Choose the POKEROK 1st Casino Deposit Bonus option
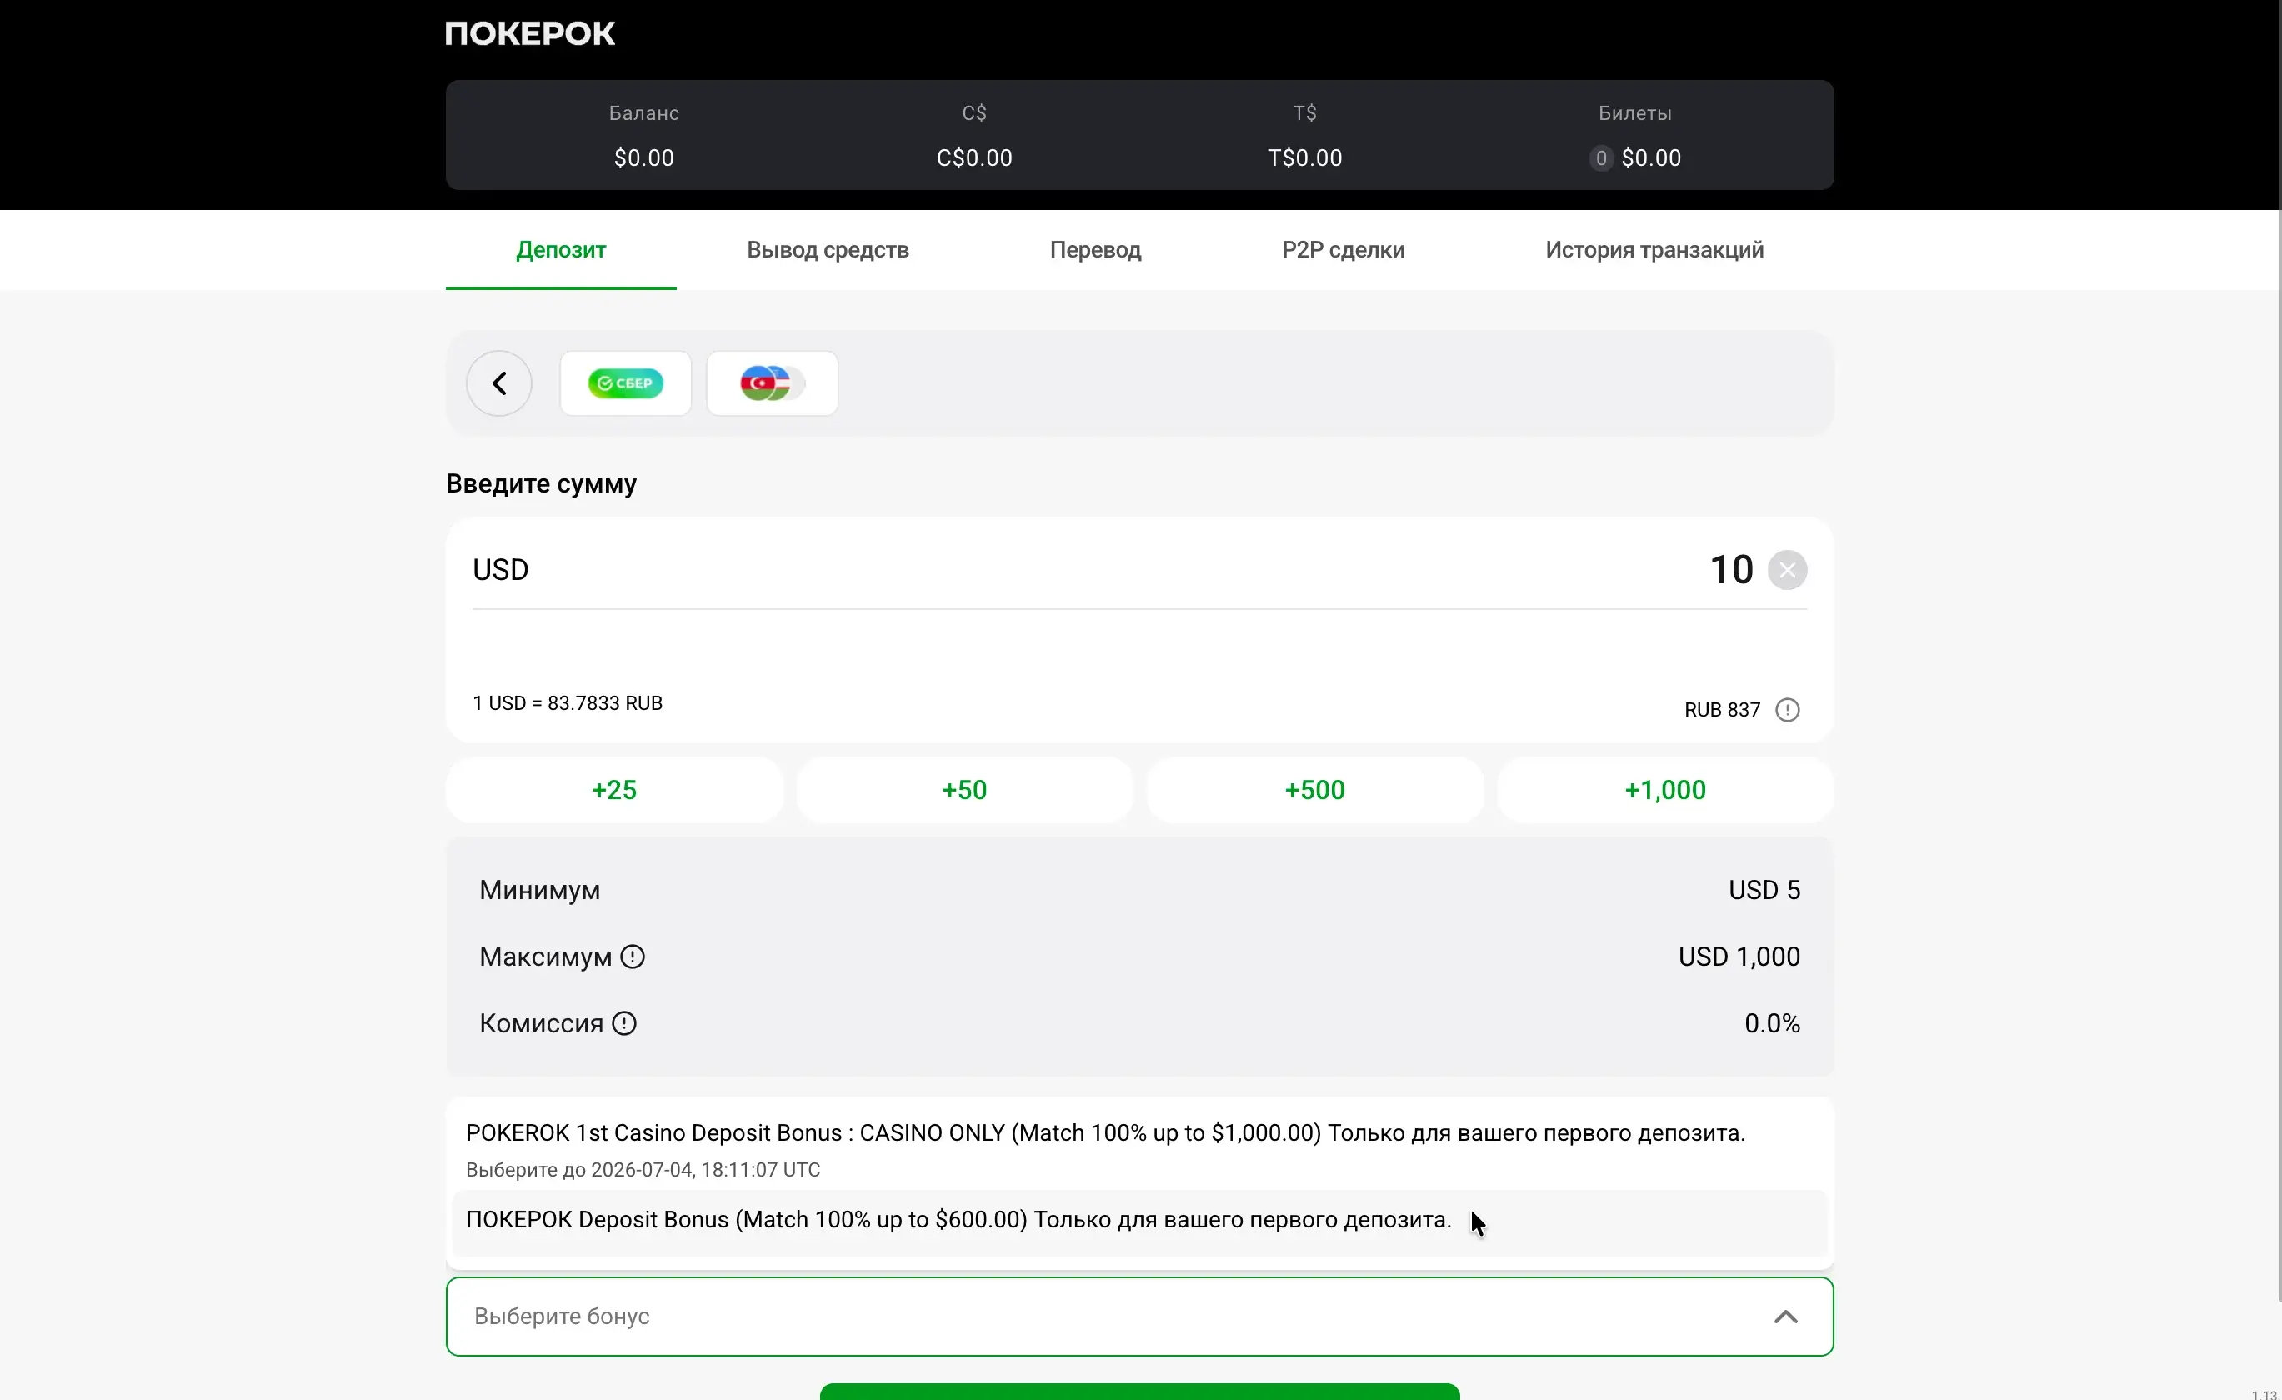Viewport: 2282px width, 1400px height. [x=1139, y=1149]
